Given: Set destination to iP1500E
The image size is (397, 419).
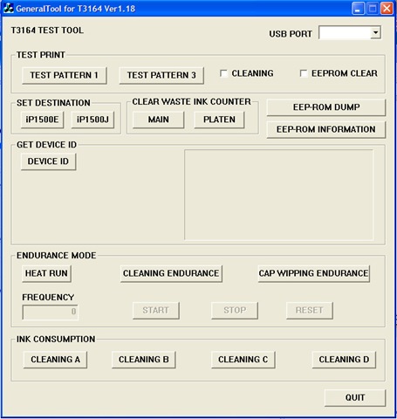Looking at the screenshot, I should 42,120.
